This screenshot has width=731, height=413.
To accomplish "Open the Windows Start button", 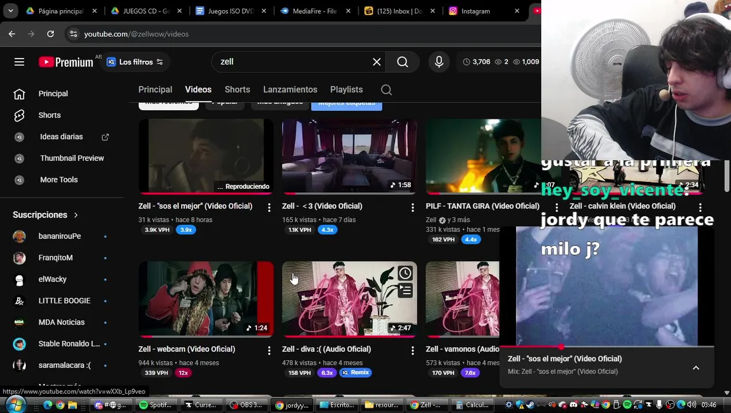I will coord(15,404).
